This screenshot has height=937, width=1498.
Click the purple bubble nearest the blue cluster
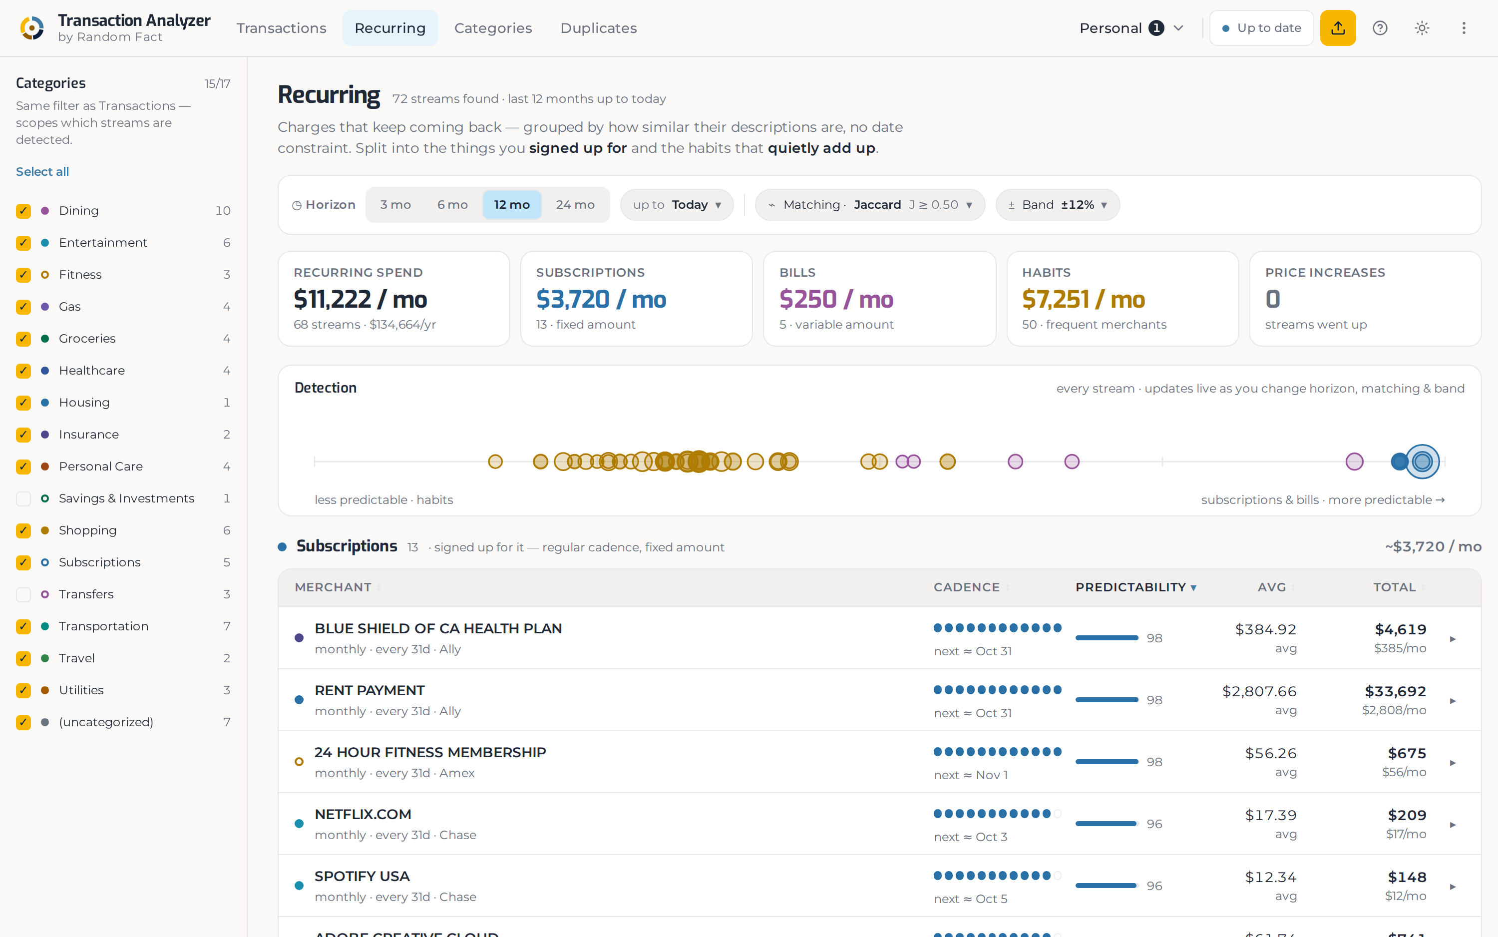[x=1354, y=461]
